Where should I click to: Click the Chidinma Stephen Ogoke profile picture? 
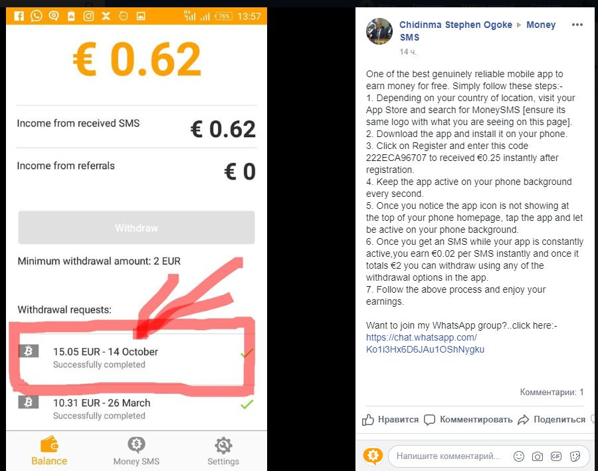pos(379,31)
